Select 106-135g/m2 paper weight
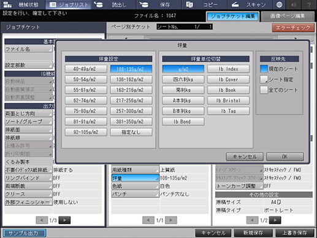This screenshot has height=238, width=317. 131,69
